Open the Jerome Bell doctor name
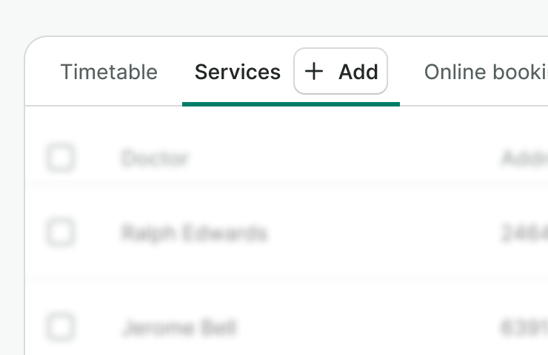 pos(178,327)
